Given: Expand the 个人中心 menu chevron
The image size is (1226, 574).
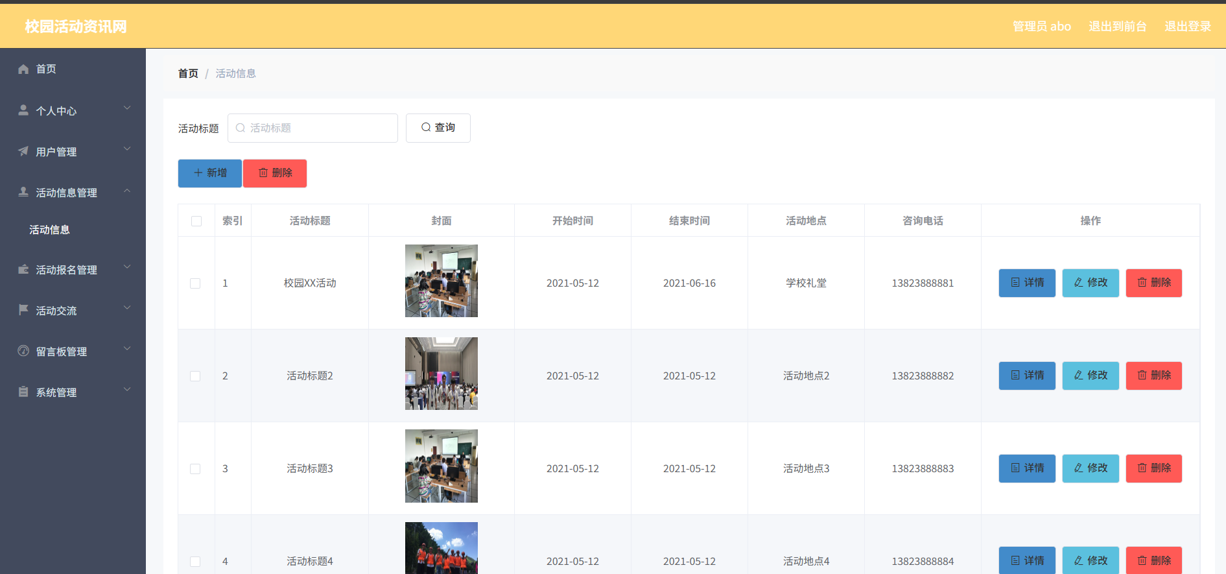Looking at the screenshot, I should pos(127,108).
